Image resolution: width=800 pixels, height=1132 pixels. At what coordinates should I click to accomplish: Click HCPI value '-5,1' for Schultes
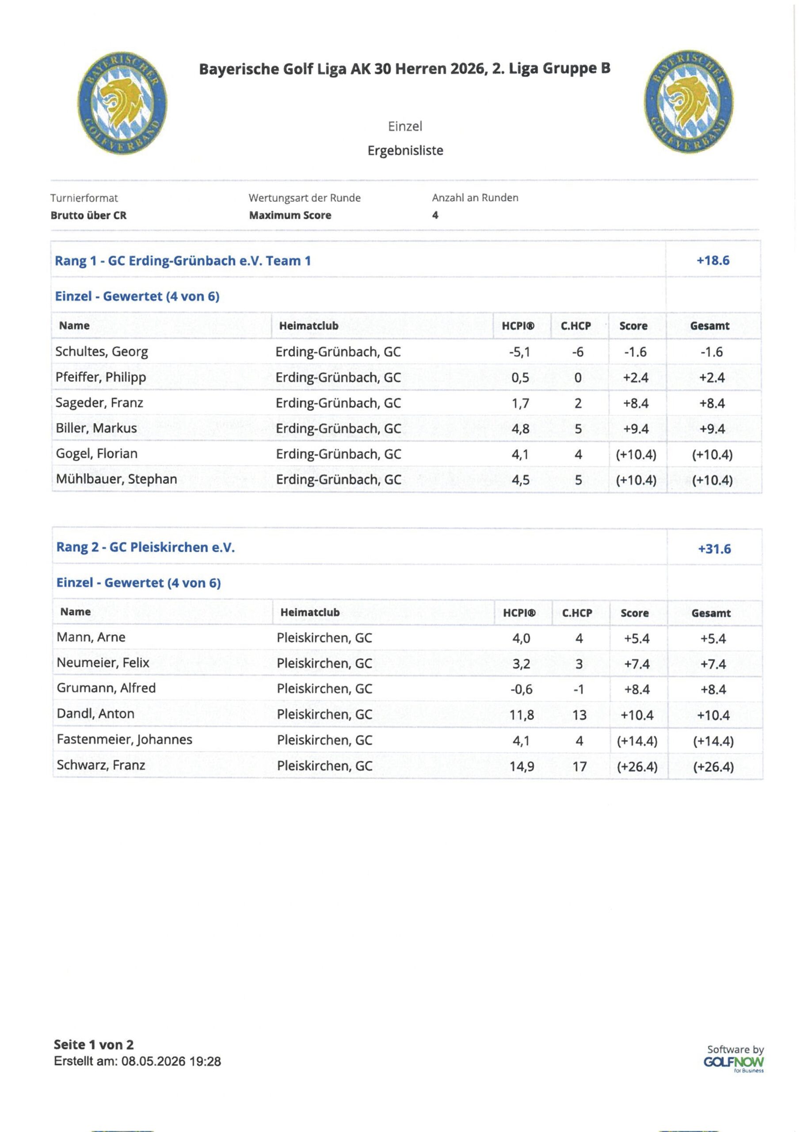tap(519, 352)
